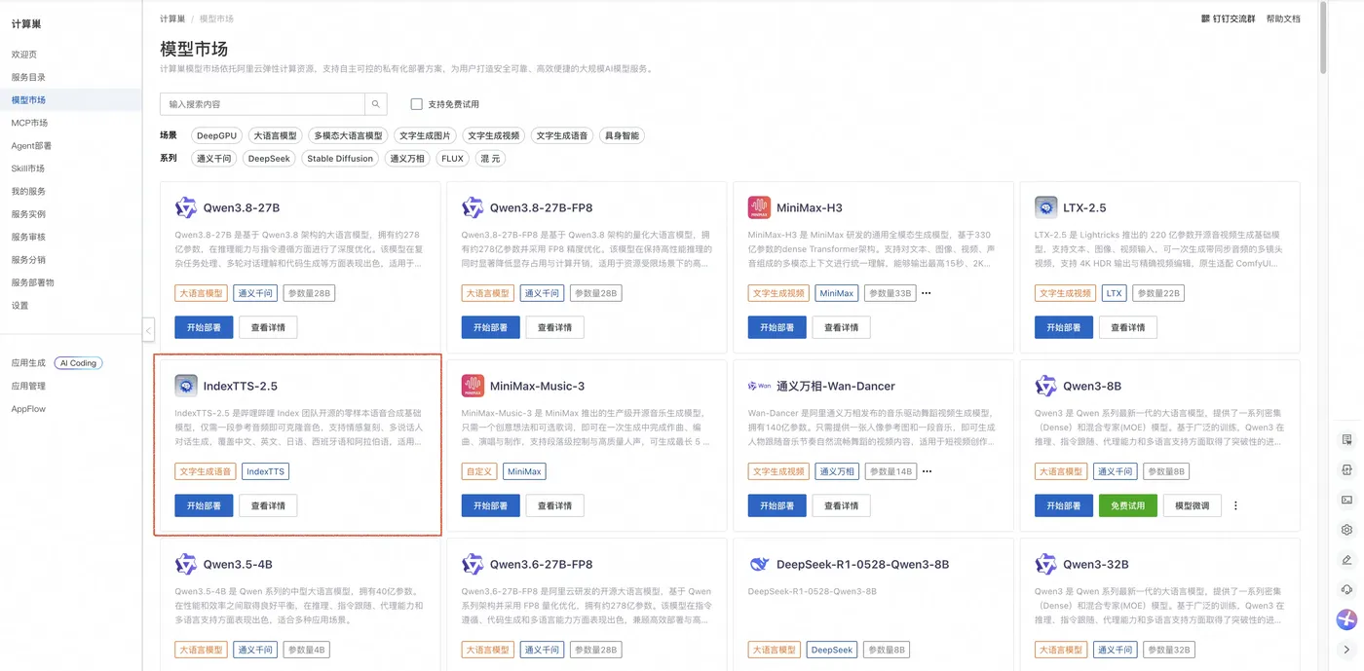Open Agent部署 in the sidebar

[x=31, y=145]
